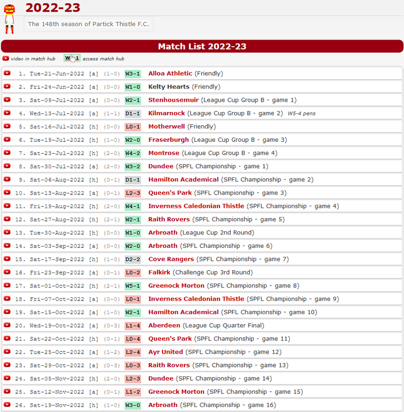This screenshot has width=404, height=412.
Task: Open video icon for match 8 Dundee
Action: tap(7, 166)
